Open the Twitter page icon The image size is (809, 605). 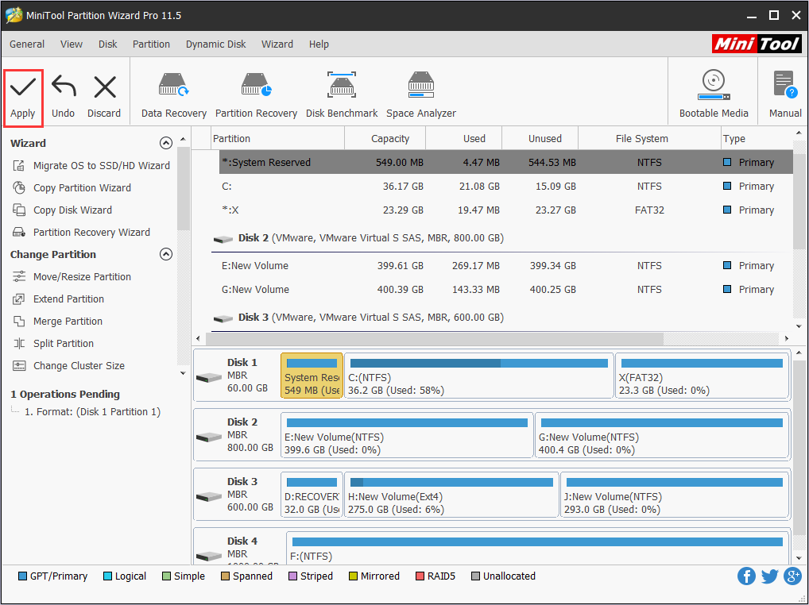point(769,576)
